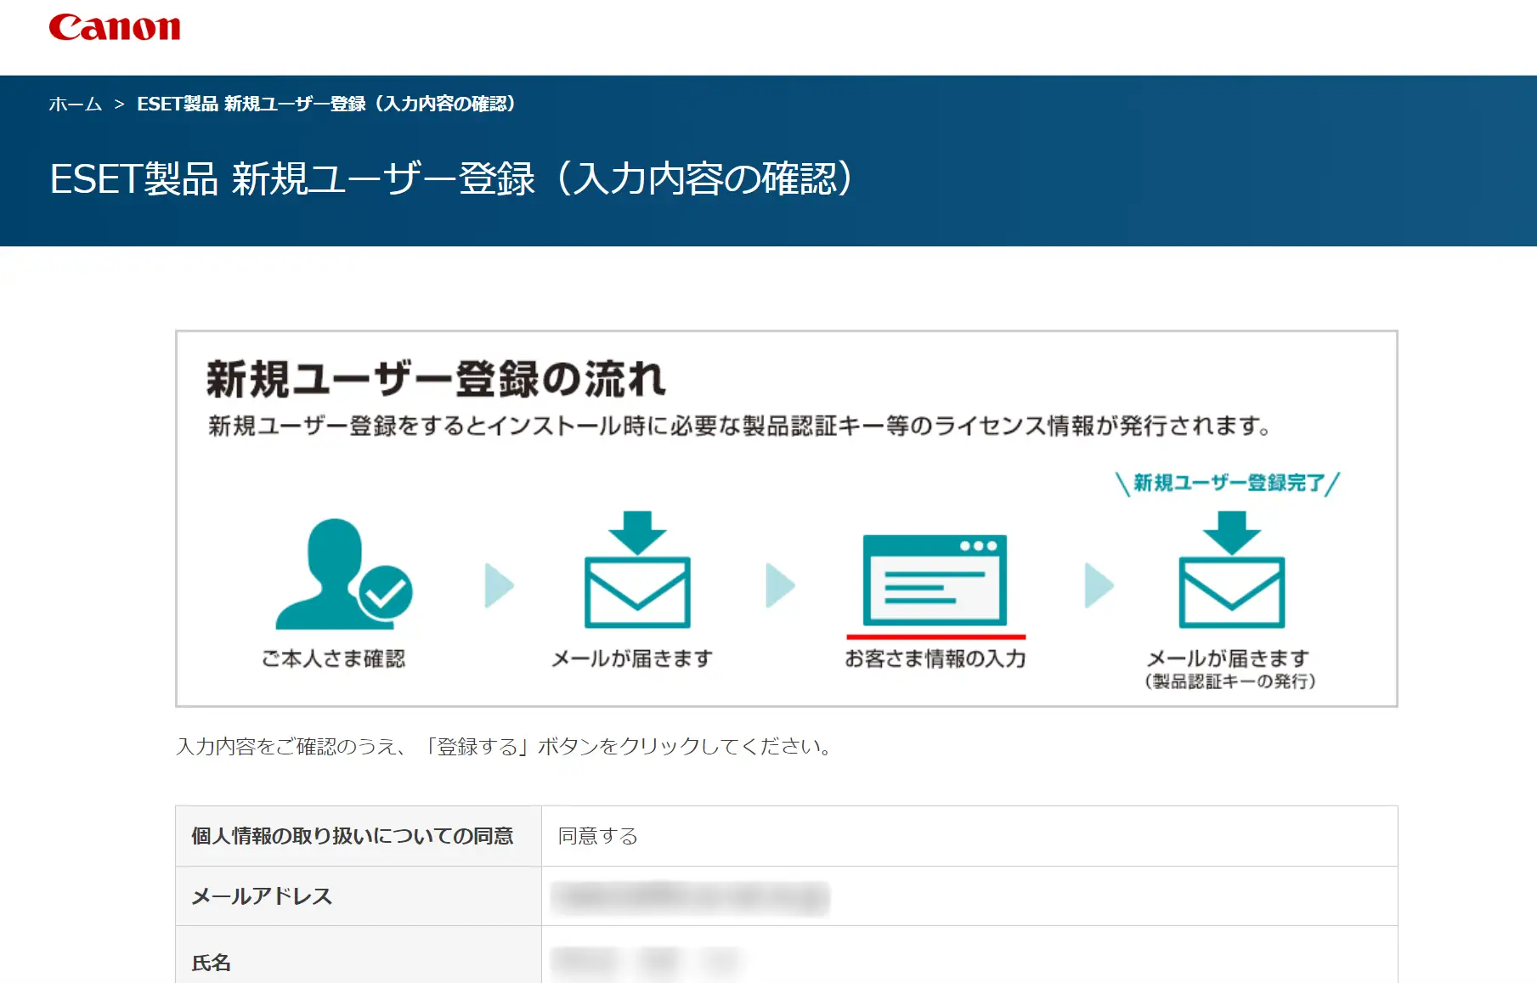This screenshot has height=983, width=1537.
Task: Click the ご本人さま確認 step label
Action: tap(334, 658)
